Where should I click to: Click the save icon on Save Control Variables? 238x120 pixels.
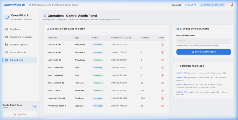click(193, 52)
